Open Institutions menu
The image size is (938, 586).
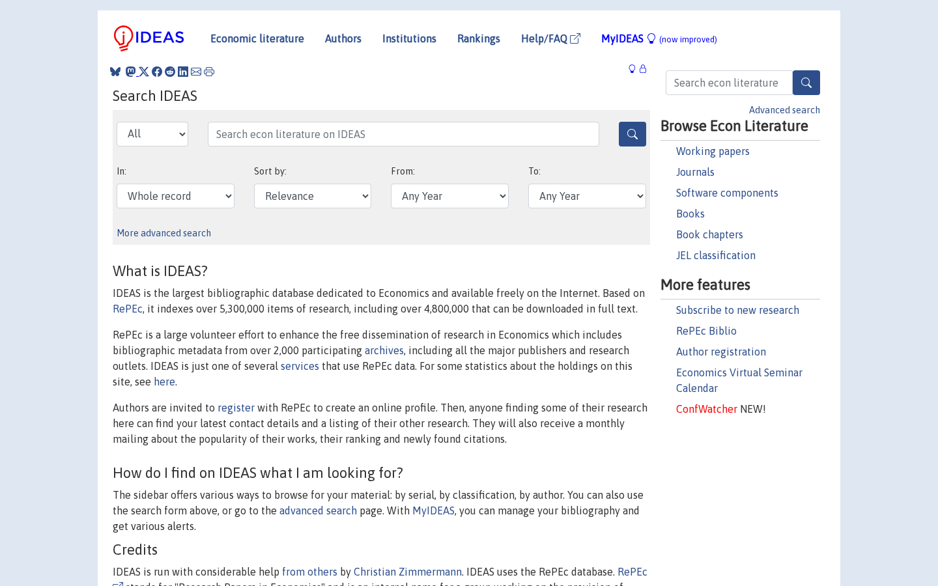pos(409,38)
